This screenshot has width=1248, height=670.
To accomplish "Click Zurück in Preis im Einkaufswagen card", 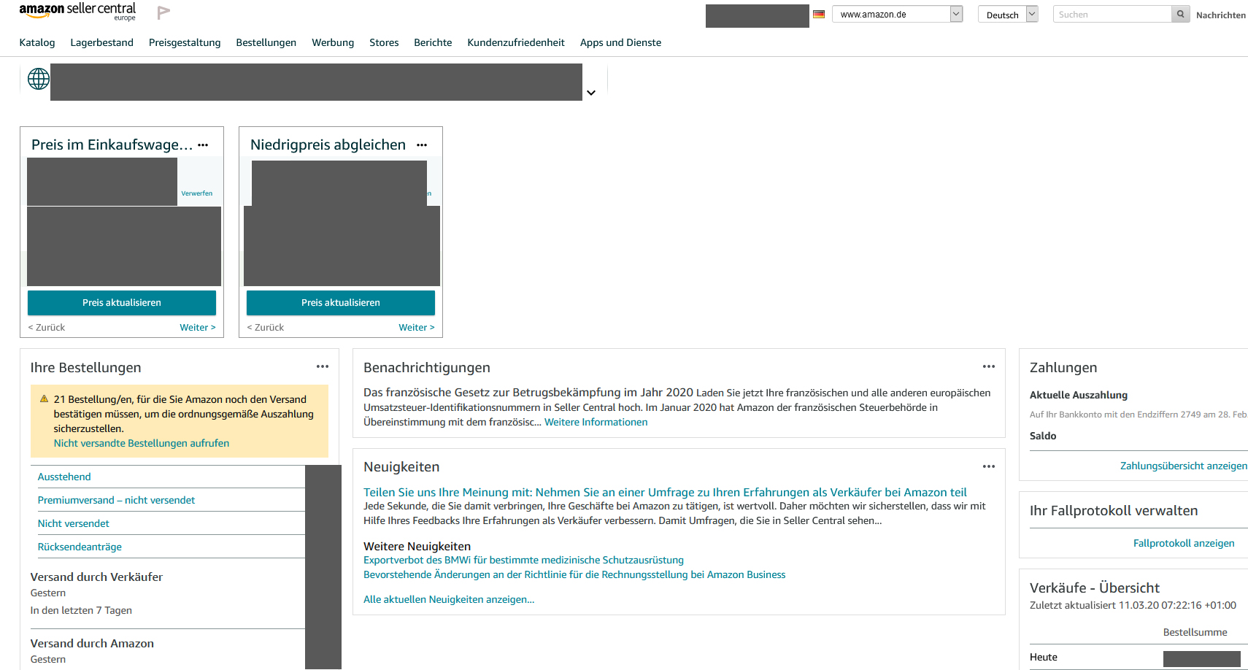I will [x=47, y=327].
